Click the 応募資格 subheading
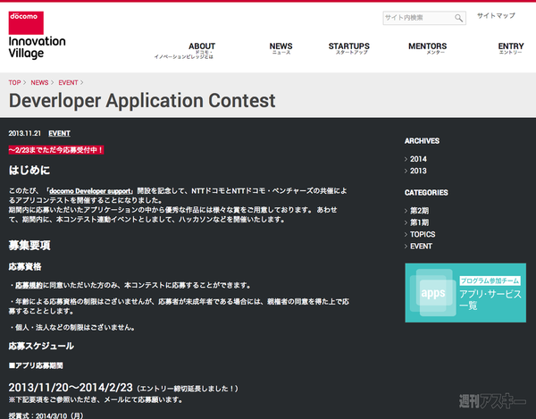 (x=25, y=267)
